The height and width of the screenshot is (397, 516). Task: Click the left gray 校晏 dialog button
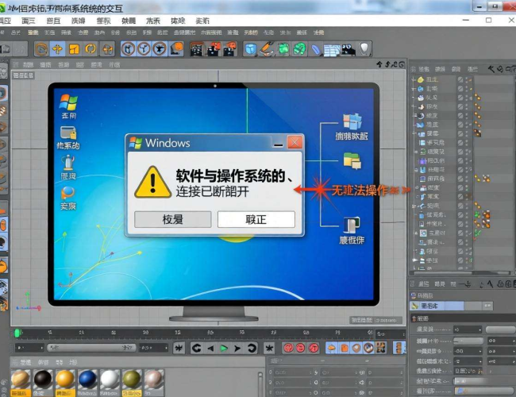173,219
